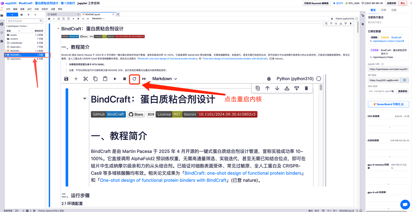Save the notebook using the small toolbar save icon
This screenshot has height=212, width=412.
[49, 19]
